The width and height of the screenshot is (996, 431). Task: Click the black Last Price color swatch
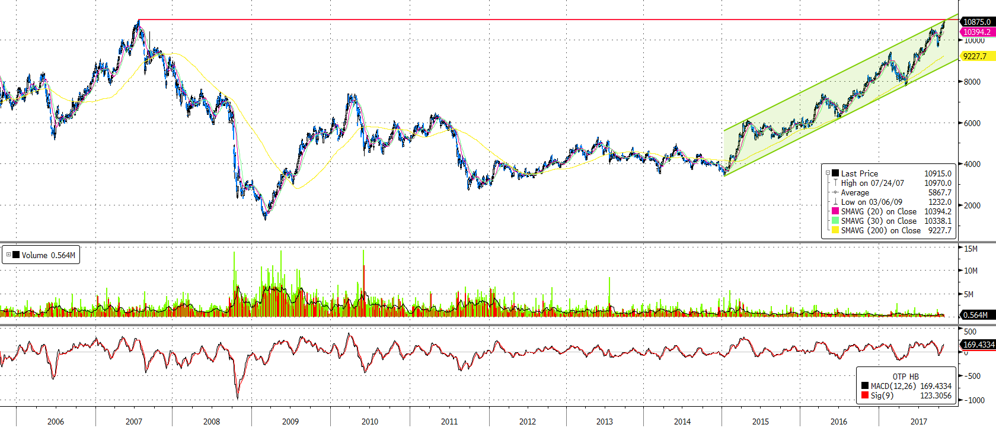coord(835,173)
